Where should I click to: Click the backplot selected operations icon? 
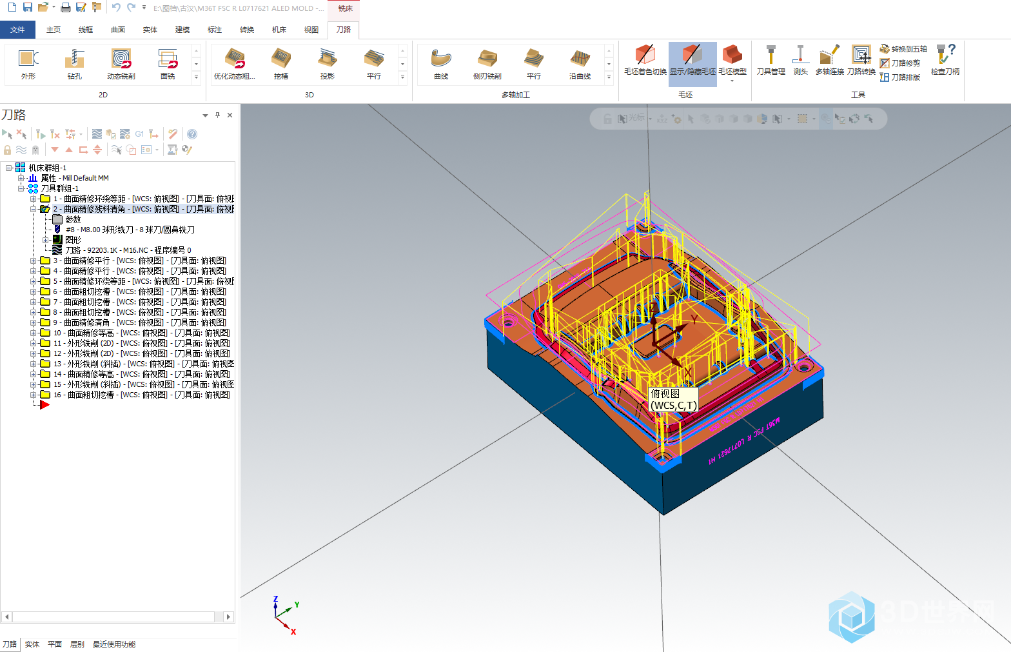[97, 134]
